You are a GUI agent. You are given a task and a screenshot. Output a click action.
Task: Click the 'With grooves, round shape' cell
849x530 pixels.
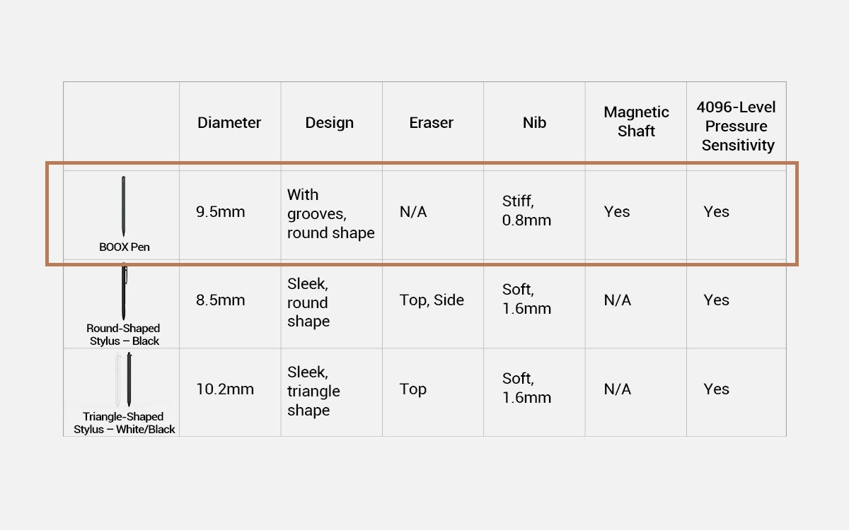coord(330,213)
